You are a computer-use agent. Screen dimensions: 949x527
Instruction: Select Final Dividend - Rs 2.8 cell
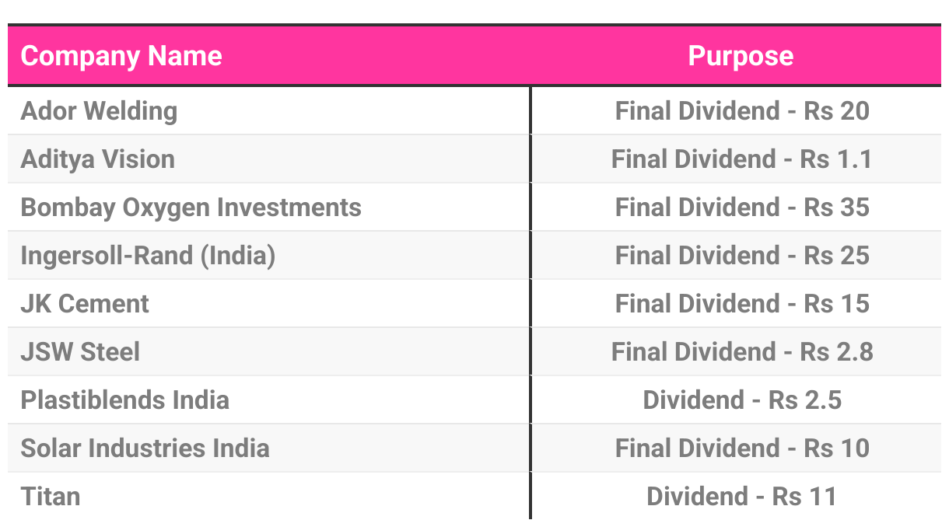(742, 352)
